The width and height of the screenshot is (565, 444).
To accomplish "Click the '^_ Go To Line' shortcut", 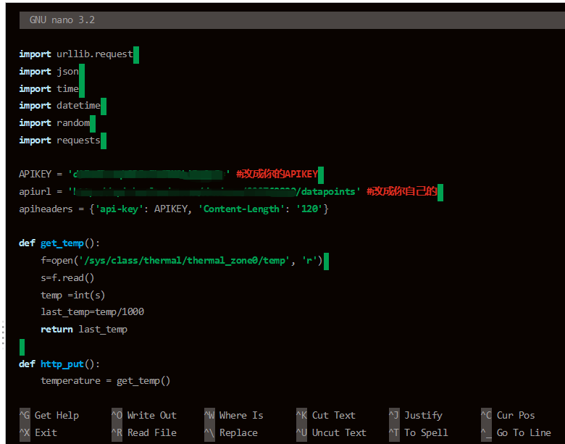I will [516, 433].
